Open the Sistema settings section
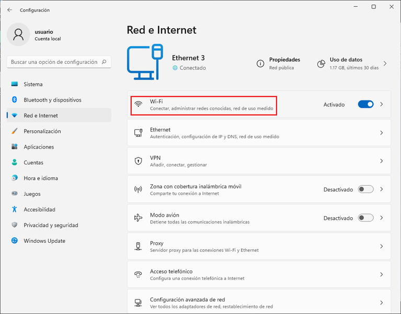401x314 pixels. click(x=59, y=84)
